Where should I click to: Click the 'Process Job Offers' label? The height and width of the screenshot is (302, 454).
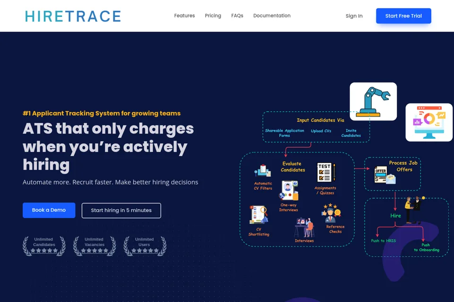pyautogui.click(x=403, y=166)
